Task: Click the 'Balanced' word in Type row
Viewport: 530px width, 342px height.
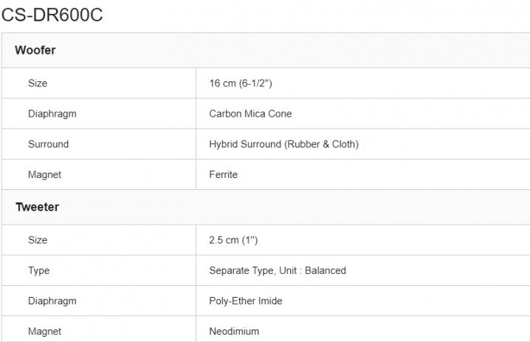Action: tap(326, 270)
